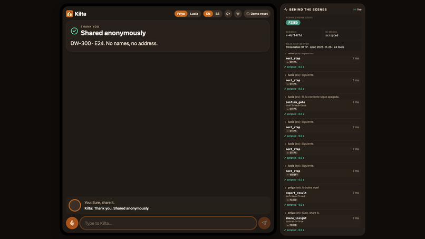Send message with paper plane button

pos(264,223)
